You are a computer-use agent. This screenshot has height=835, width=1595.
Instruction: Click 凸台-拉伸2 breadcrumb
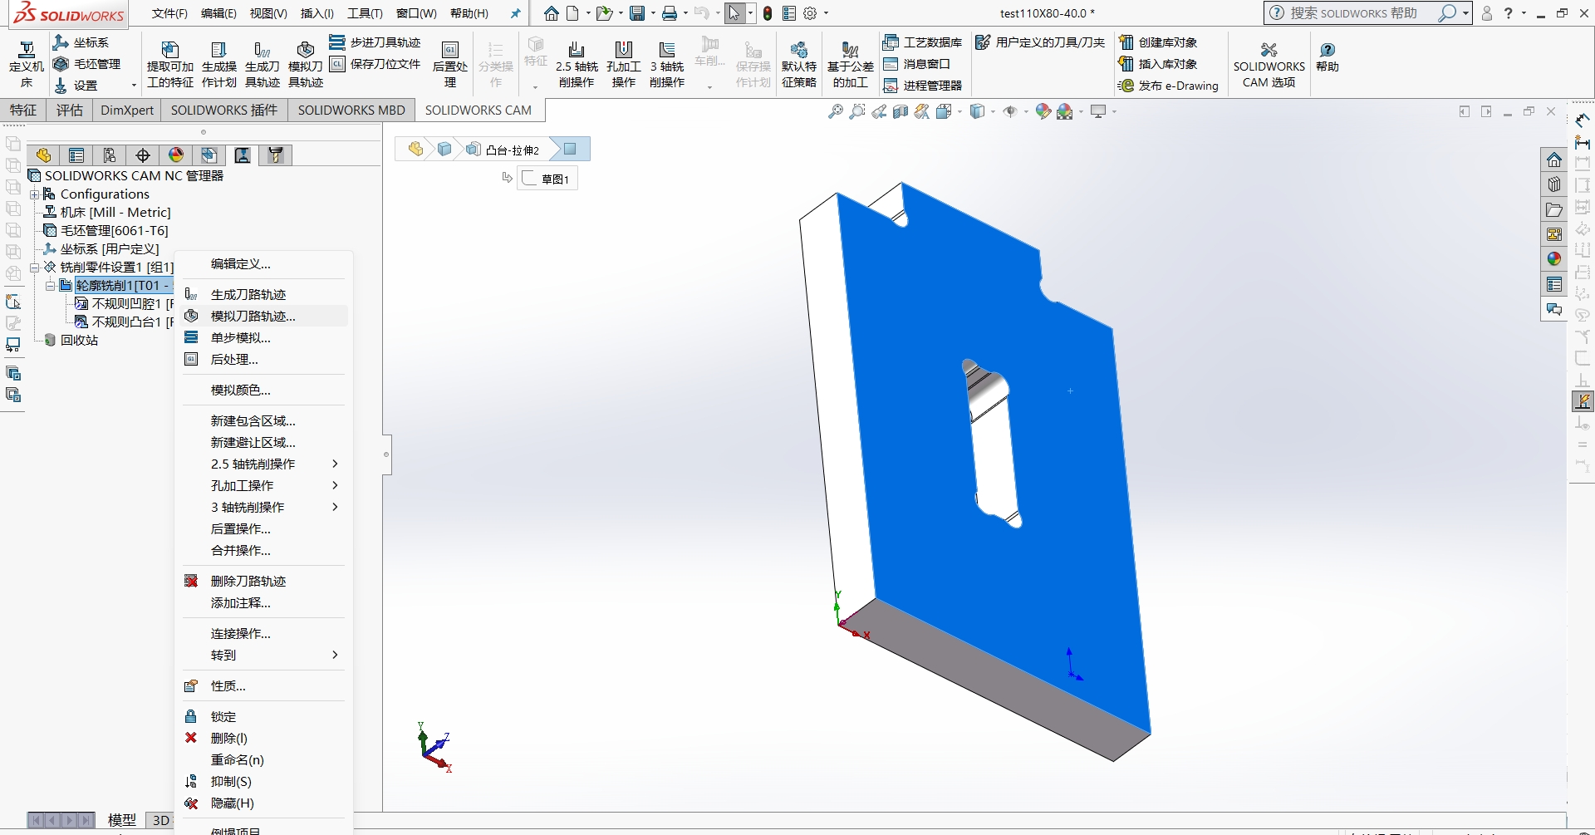pyautogui.click(x=504, y=150)
